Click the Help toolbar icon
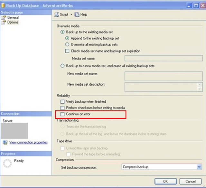Image resolution: width=206 pixels, height=188 pixels. [77, 14]
